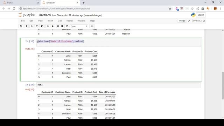The height and width of the screenshot is (126, 224).
Task: Open the Widgets menu
Action: click(82, 21)
